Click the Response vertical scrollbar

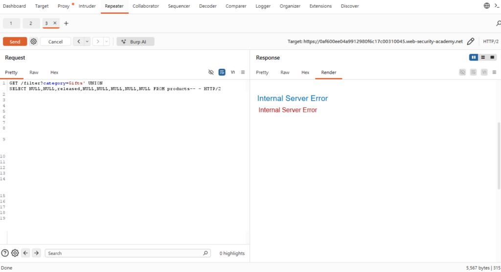pyautogui.click(x=499, y=155)
